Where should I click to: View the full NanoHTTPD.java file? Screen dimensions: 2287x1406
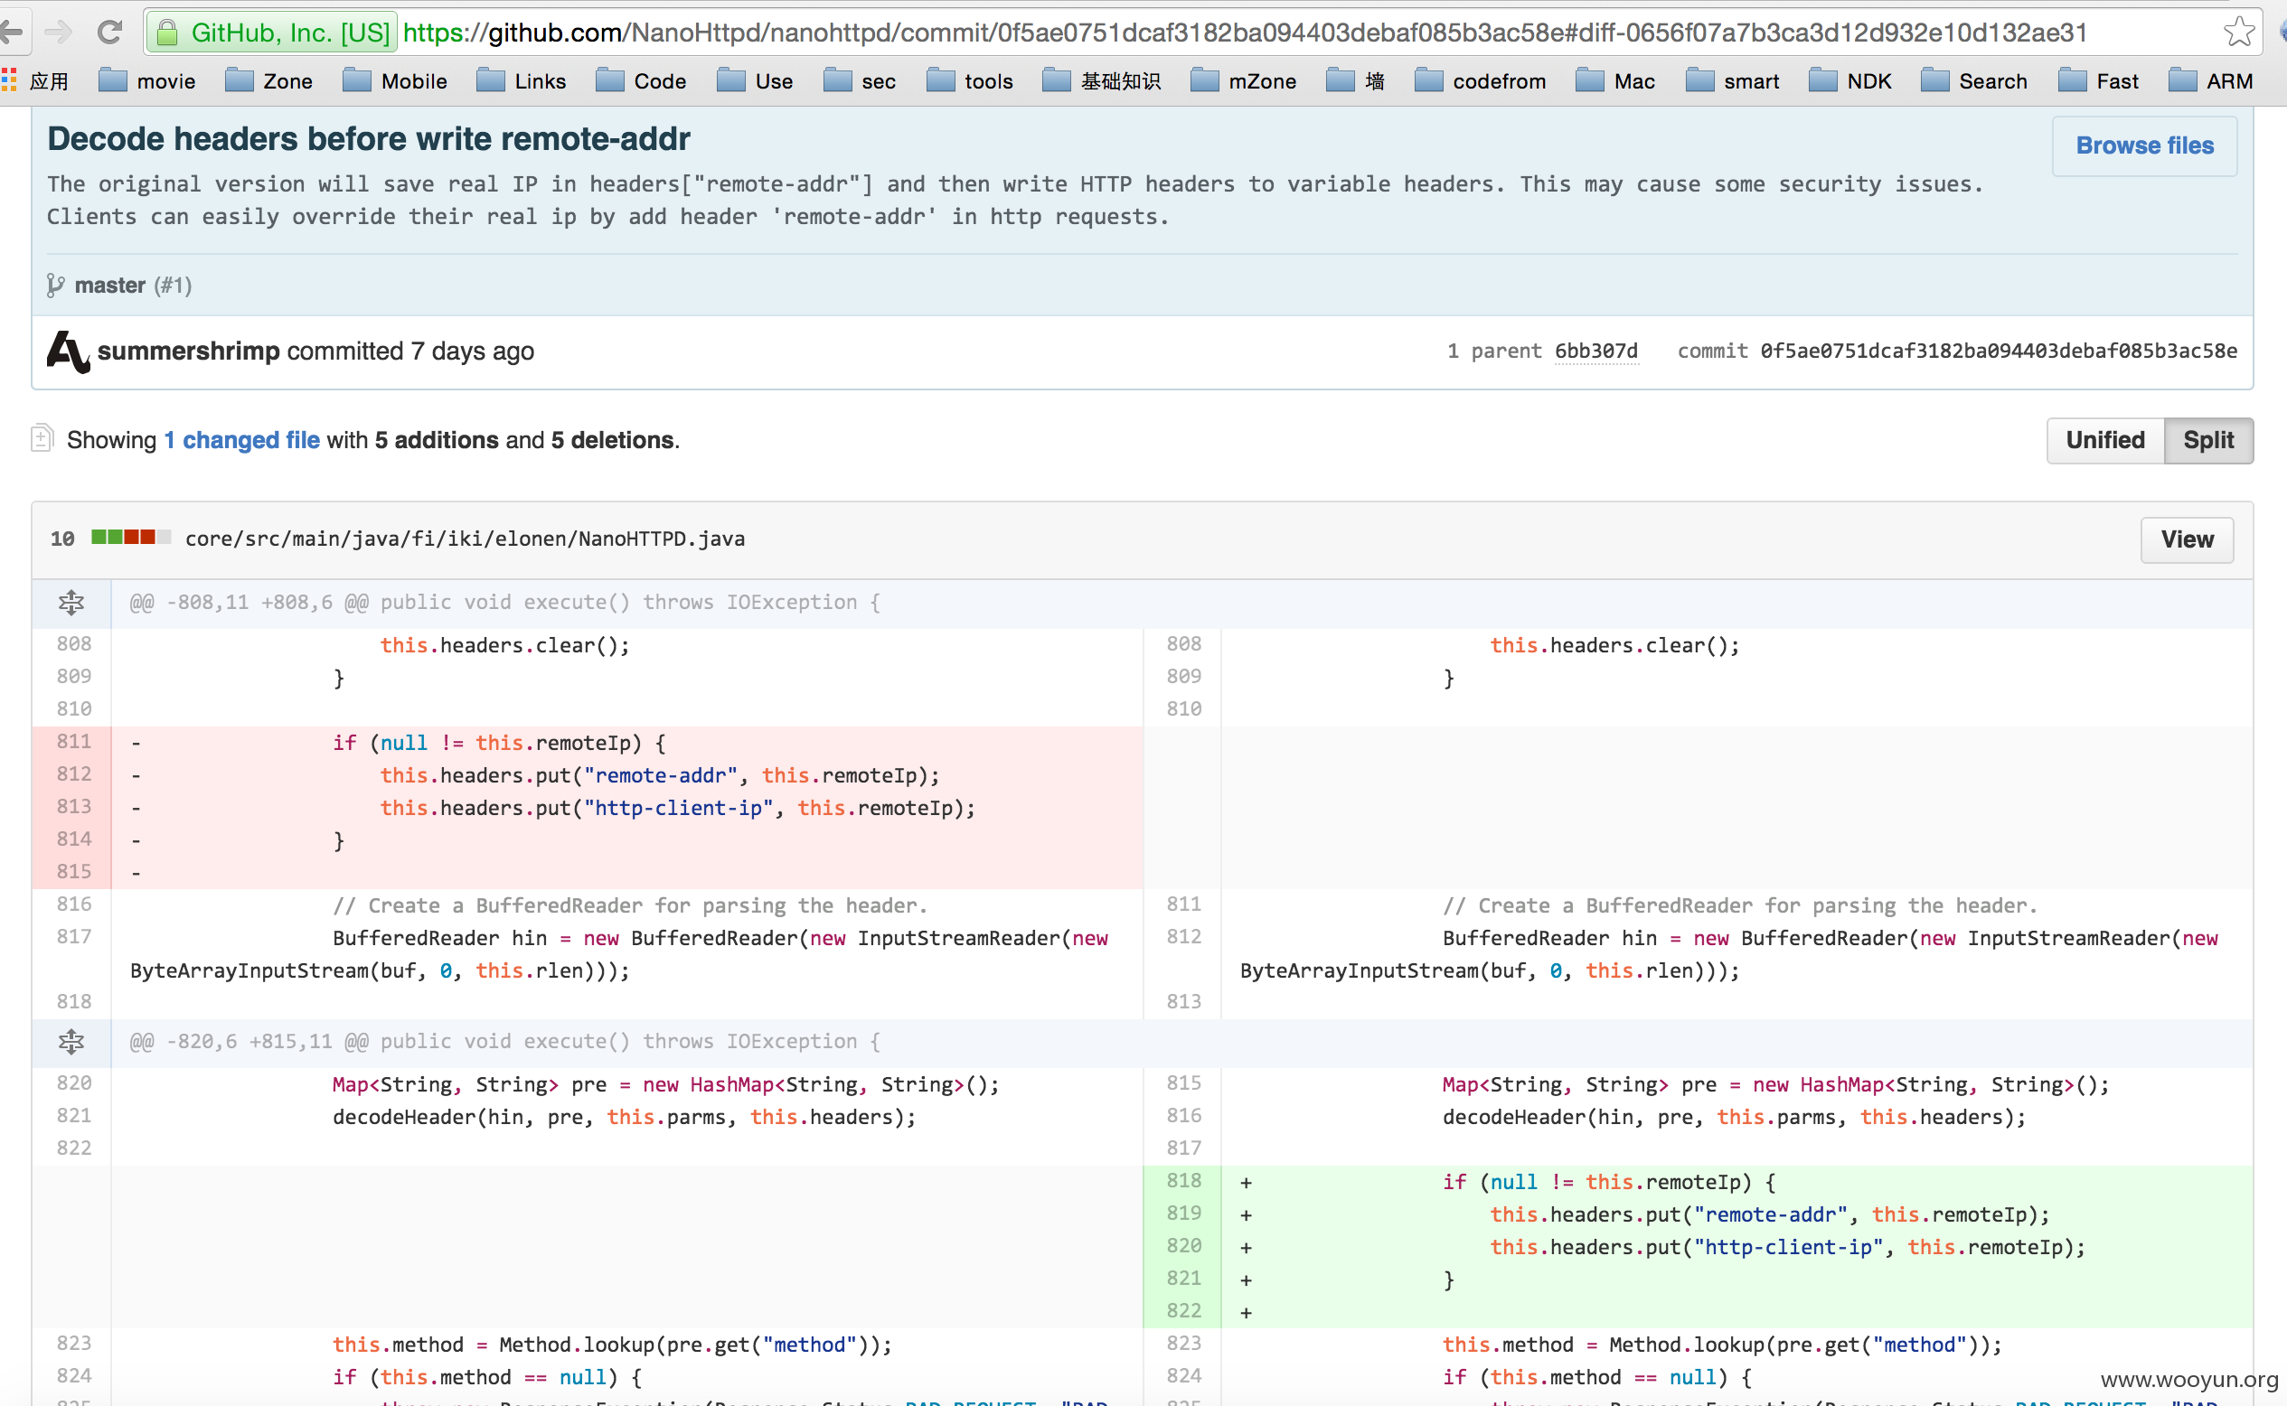point(2187,539)
